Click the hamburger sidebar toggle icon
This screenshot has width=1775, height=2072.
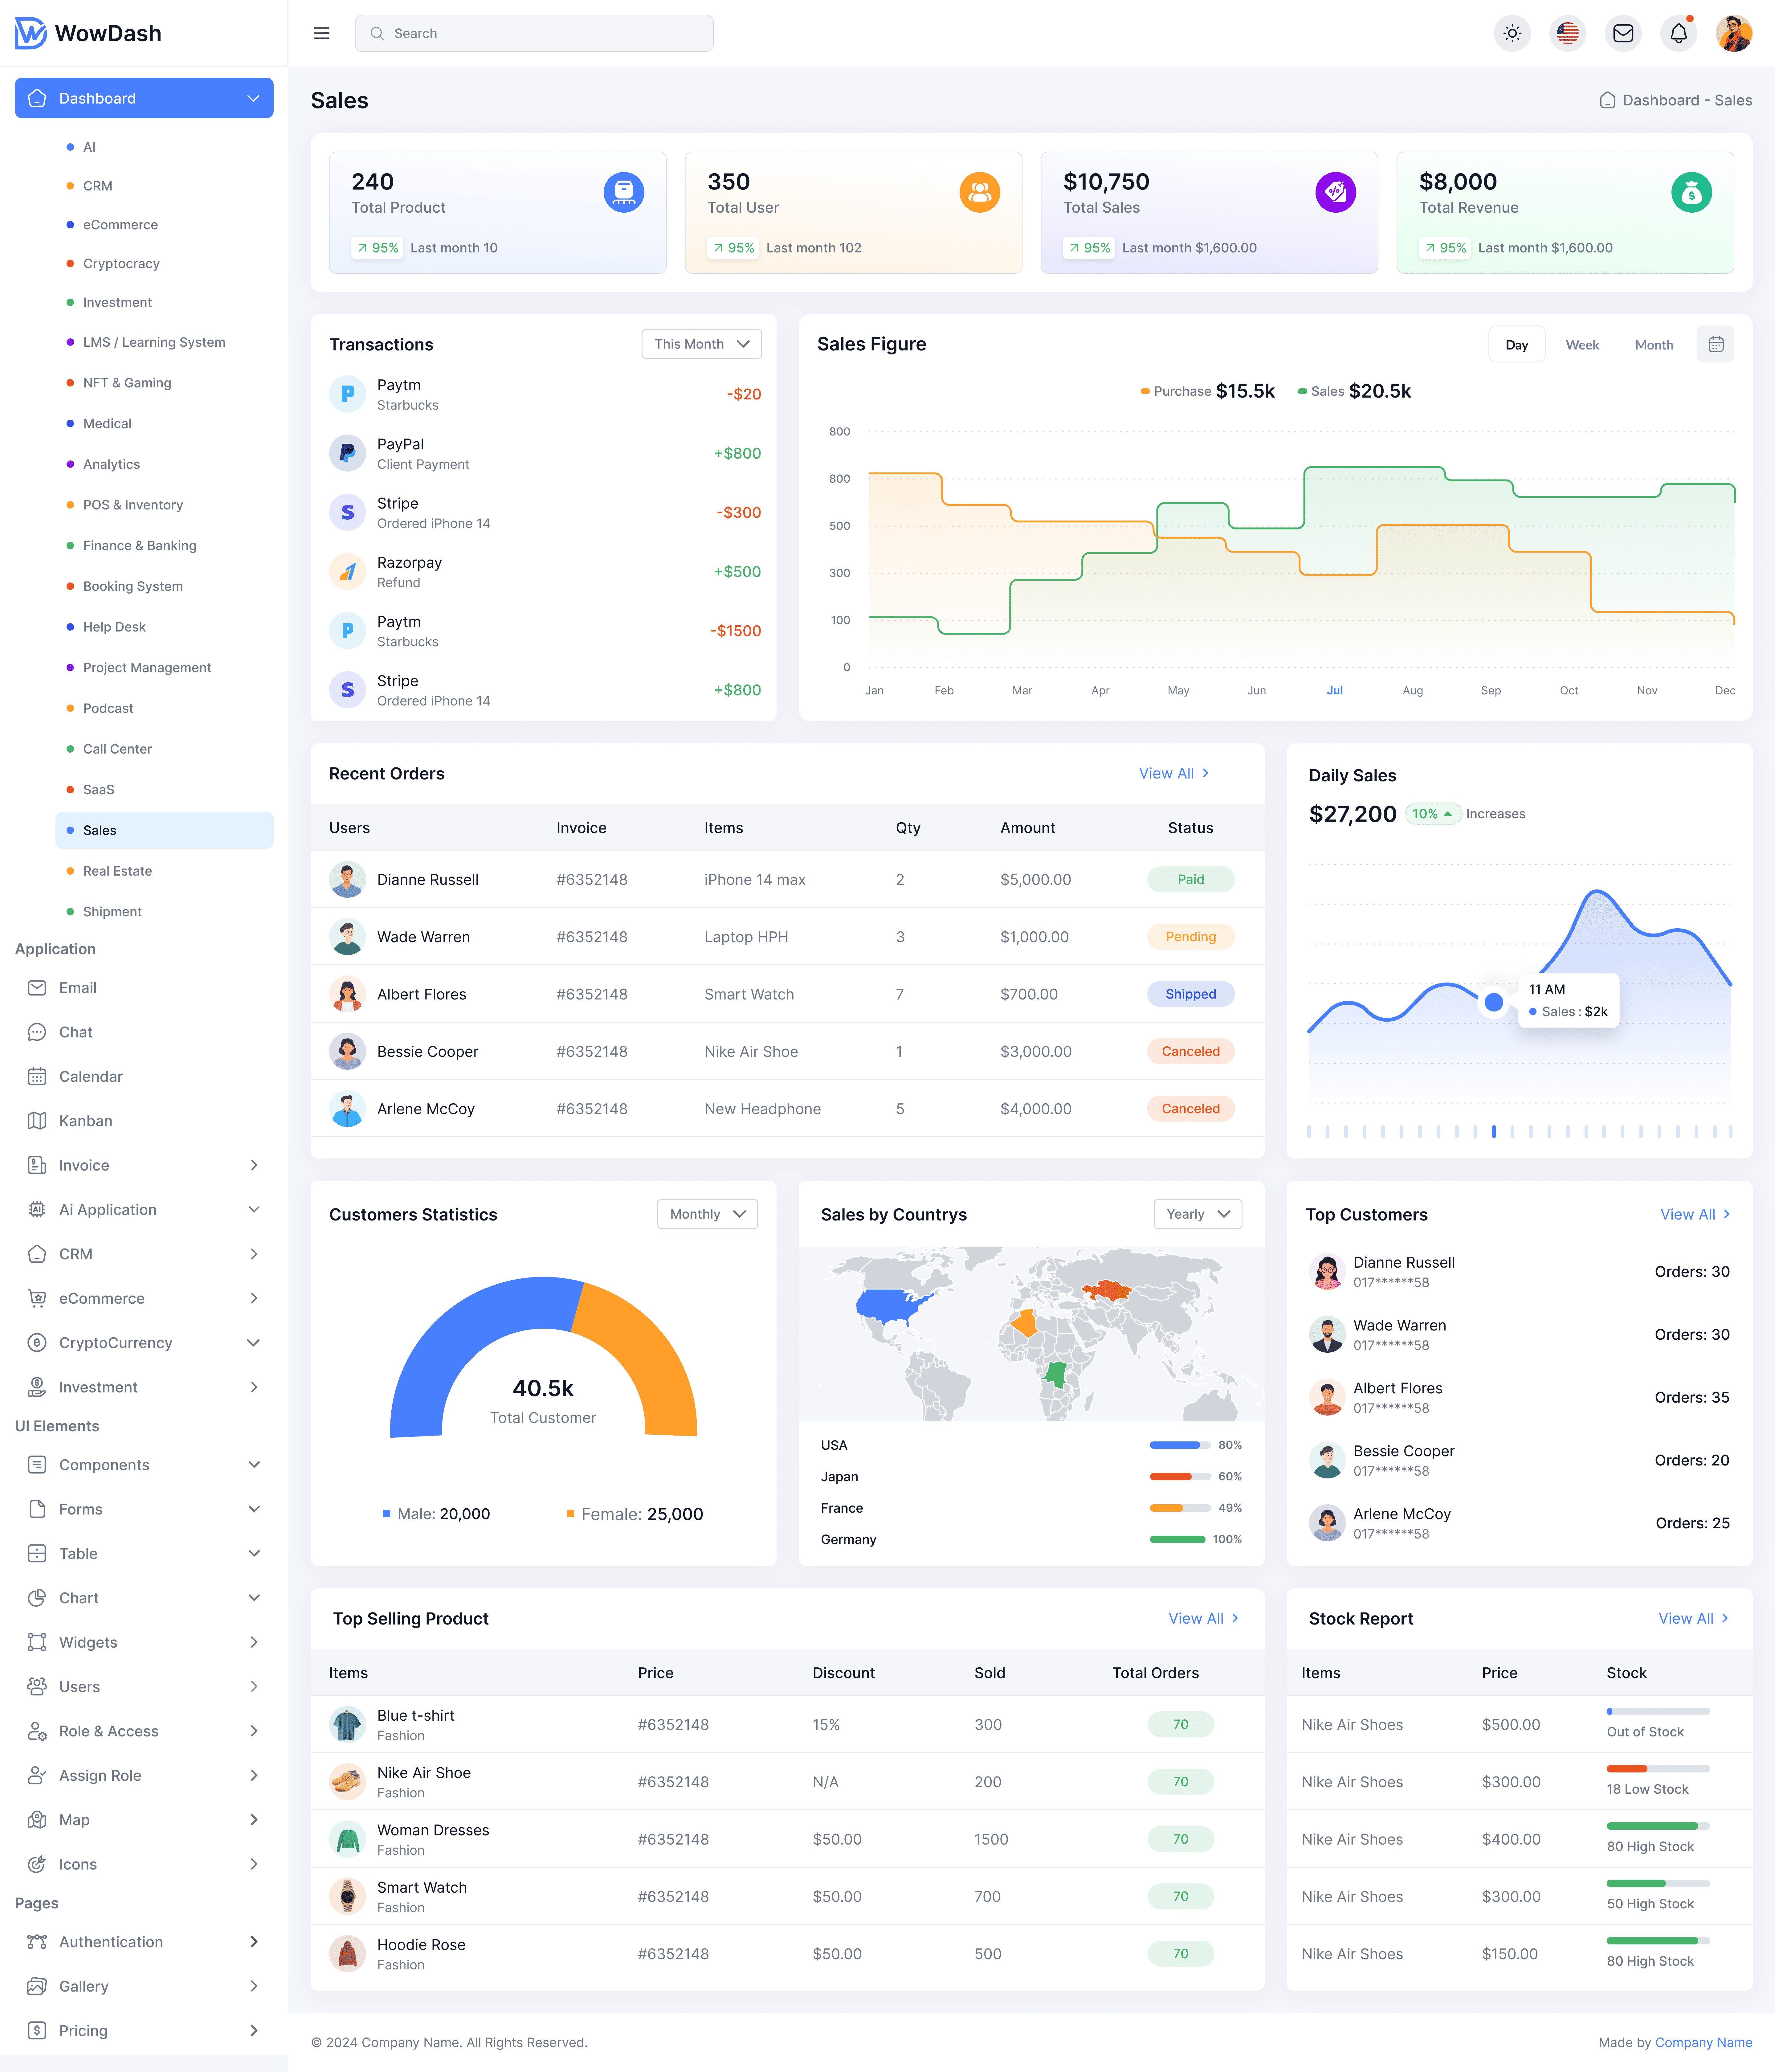tap(322, 33)
